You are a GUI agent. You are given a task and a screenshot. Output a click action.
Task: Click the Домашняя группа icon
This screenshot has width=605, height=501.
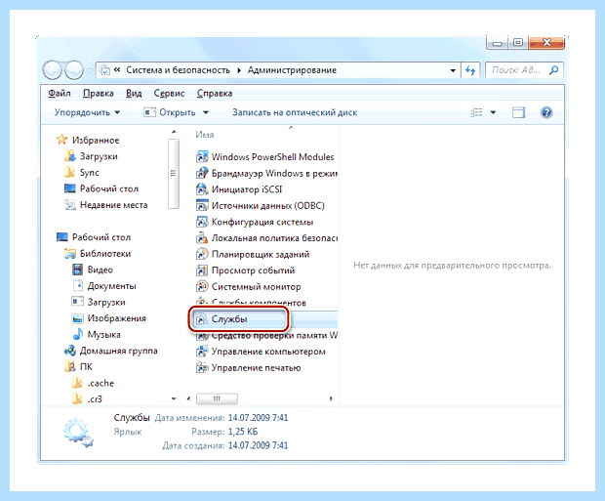(70, 351)
